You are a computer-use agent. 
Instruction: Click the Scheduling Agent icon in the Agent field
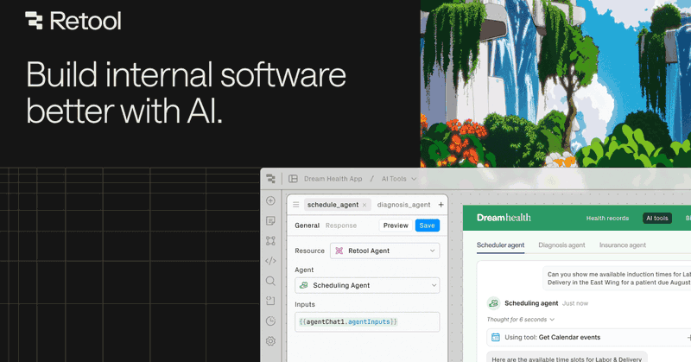point(304,285)
